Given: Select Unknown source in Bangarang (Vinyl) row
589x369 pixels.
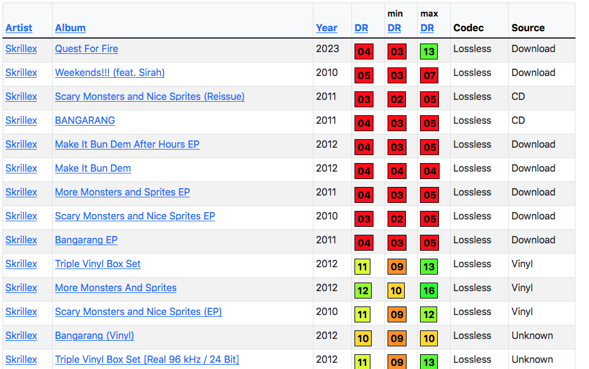Looking at the screenshot, I should (x=532, y=335).
